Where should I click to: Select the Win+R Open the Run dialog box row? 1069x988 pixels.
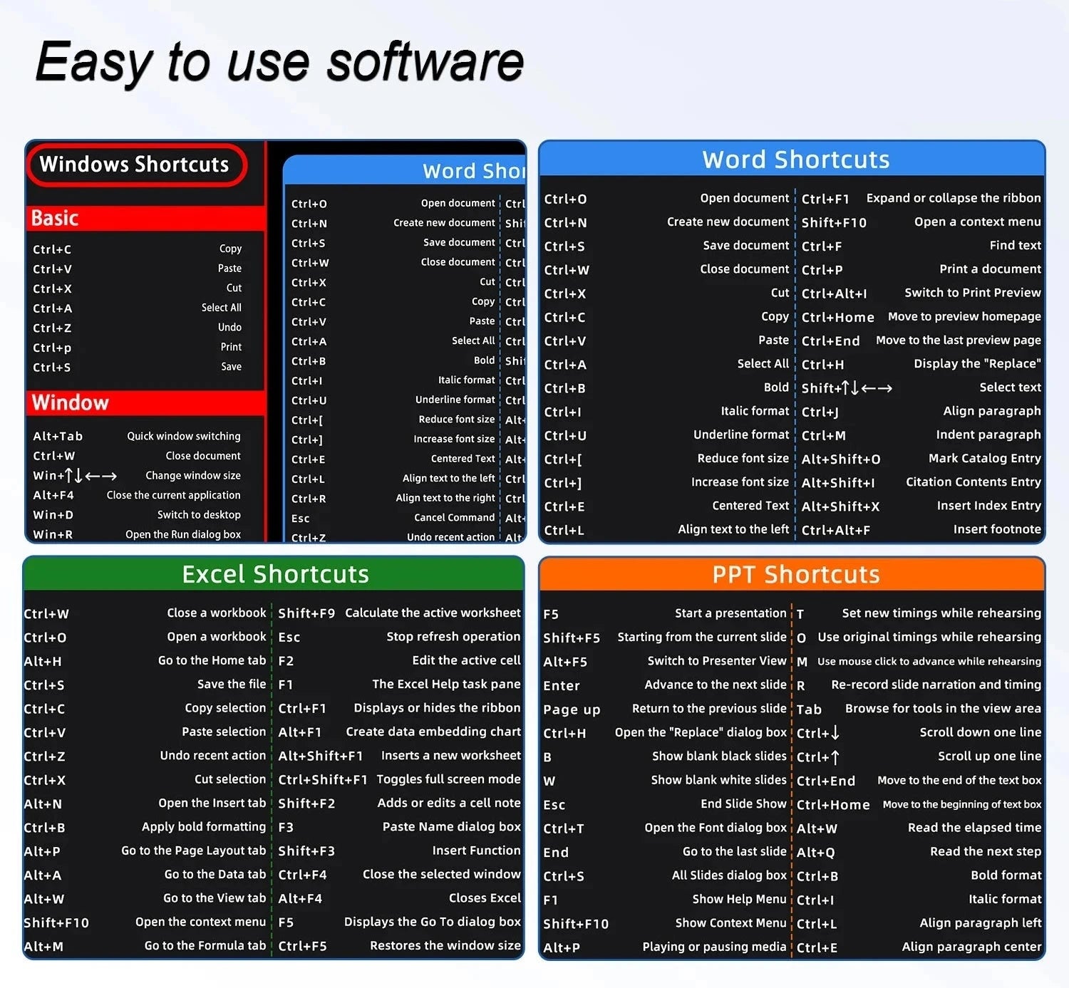click(137, 534)
